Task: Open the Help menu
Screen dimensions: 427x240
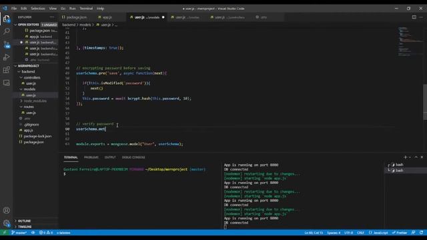Action: [x=101, y=9]
